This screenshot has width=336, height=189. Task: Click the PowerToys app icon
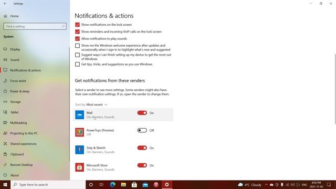(79, 132)
